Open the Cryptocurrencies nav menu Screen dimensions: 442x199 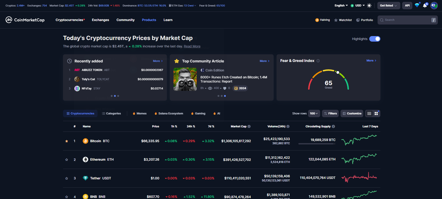[x=70, y=20]
